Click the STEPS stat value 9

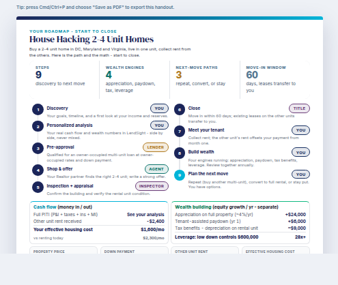38,75
